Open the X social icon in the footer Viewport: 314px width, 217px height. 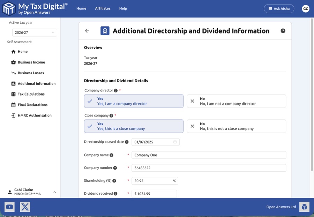pos(25,207)
